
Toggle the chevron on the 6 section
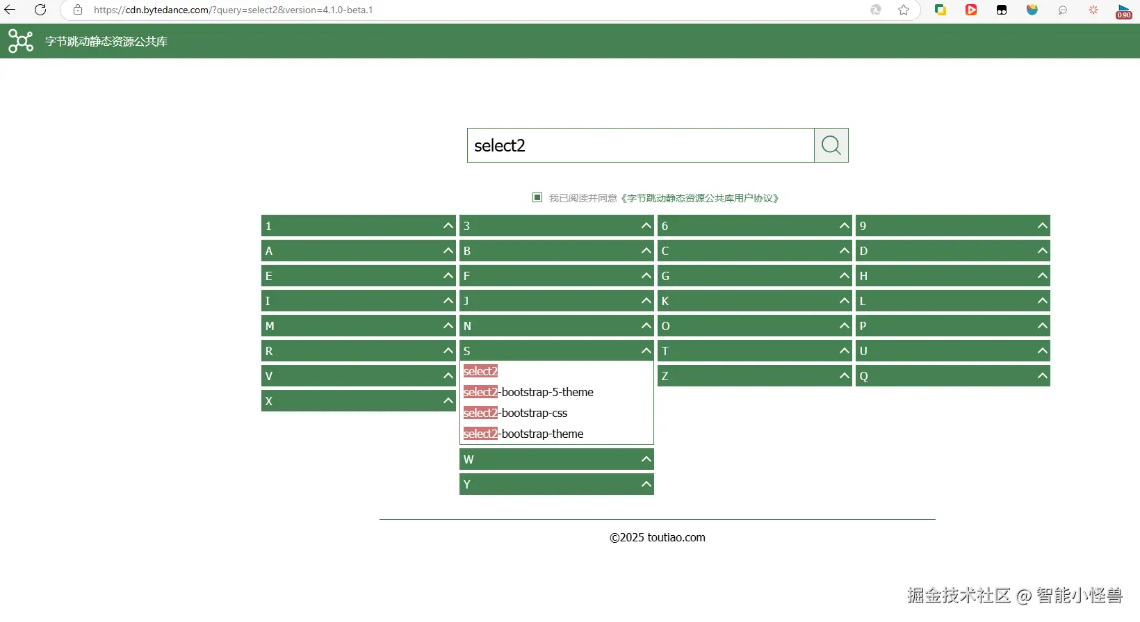coord(845,225)
